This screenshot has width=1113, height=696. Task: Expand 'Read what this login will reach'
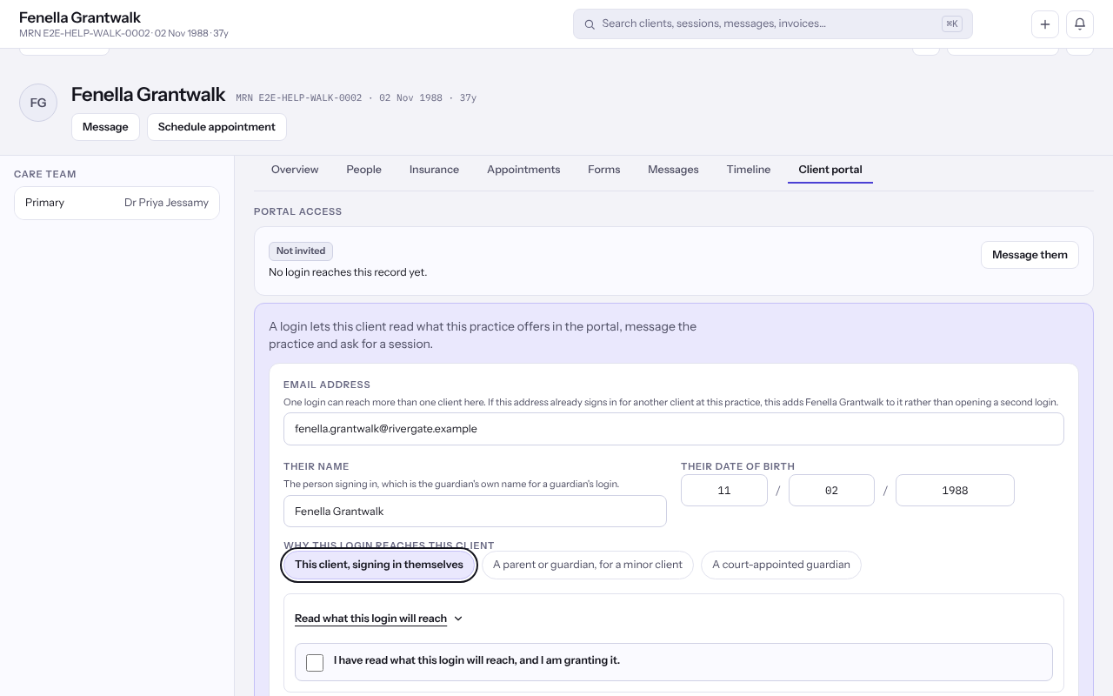pos(378,619)
